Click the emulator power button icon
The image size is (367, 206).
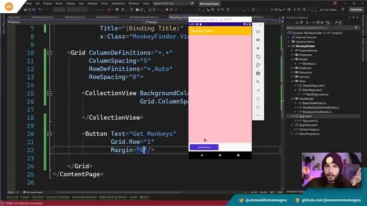[x=258, y=31]
